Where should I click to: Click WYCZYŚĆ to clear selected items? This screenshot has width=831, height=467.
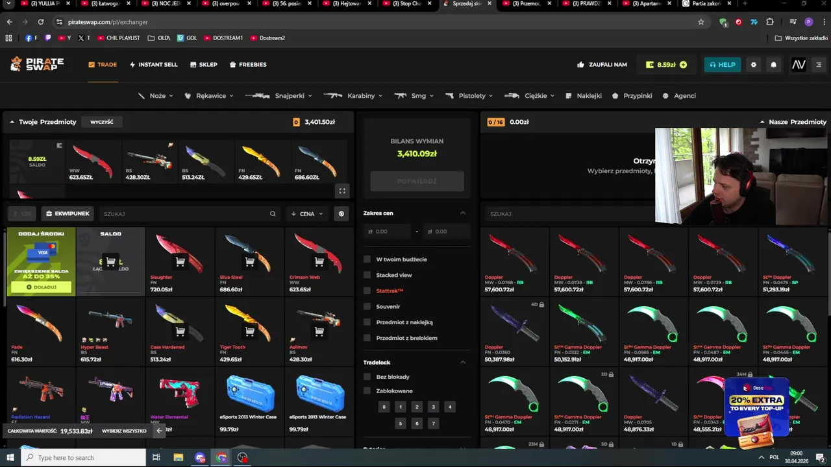pyautogui.click(x=102, y=122)
